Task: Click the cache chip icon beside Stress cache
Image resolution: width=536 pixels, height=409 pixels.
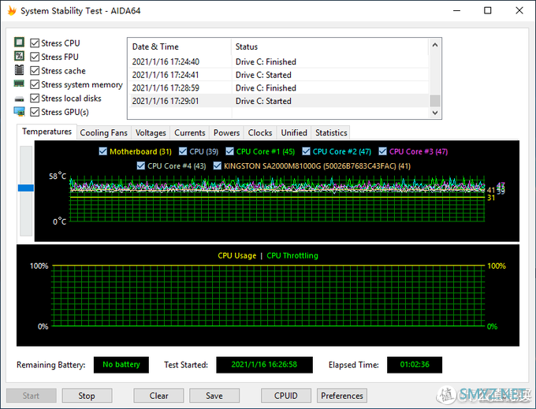Action: [19, 70]
